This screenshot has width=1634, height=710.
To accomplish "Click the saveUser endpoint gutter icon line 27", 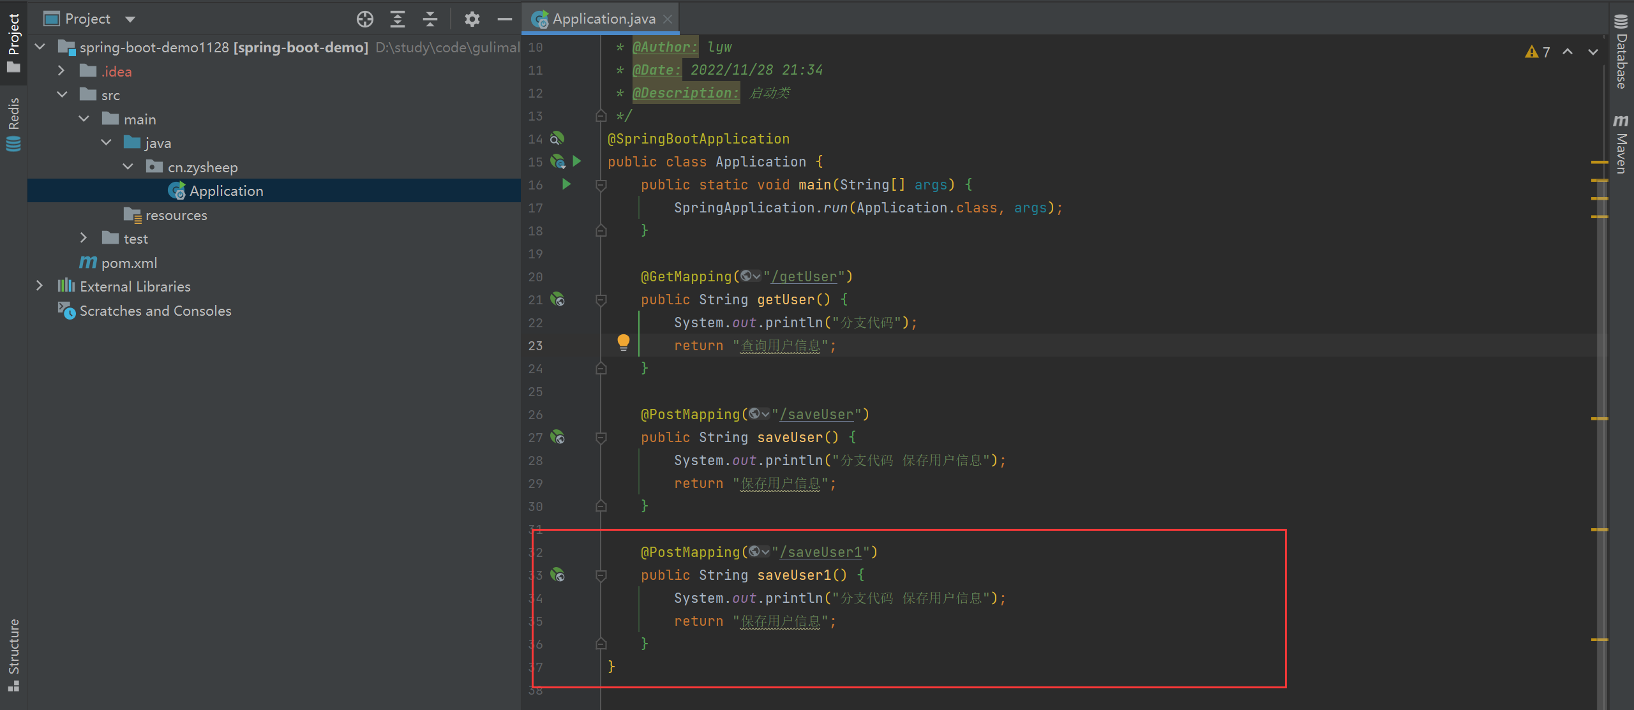I will pyautogui.click(x=558, y=437).
